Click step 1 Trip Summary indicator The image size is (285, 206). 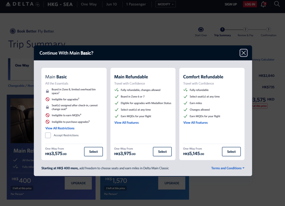point(222,30)
